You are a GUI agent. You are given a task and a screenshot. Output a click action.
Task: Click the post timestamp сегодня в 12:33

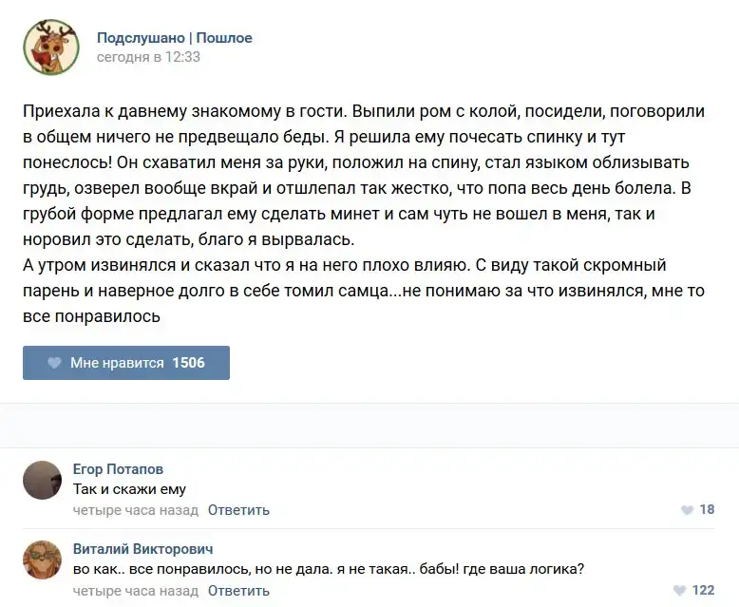point(148,57)
